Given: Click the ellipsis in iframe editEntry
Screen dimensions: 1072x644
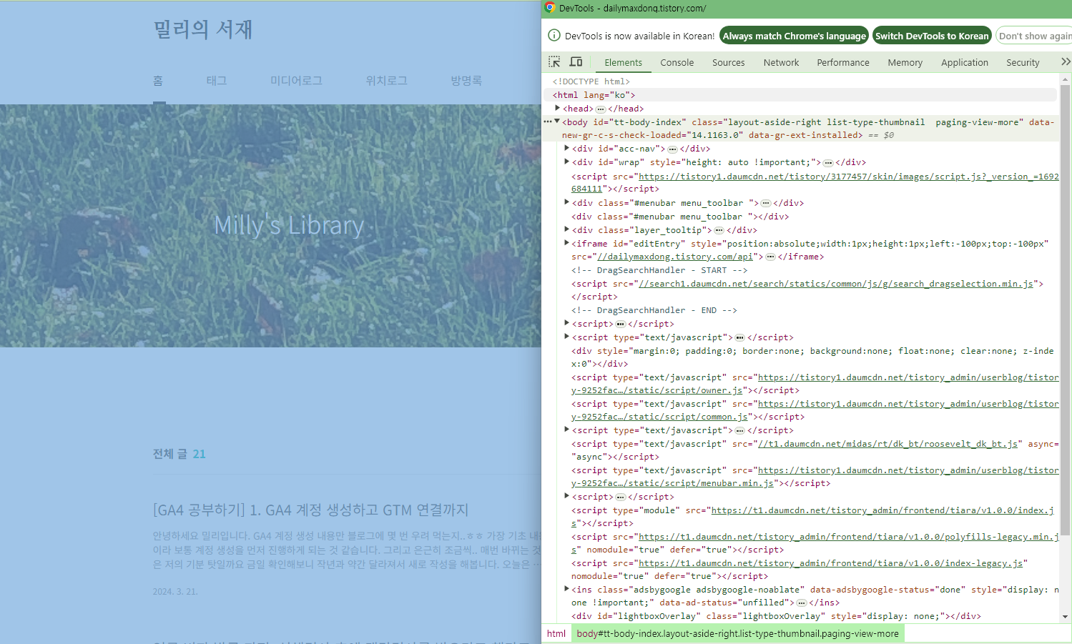Looking at the screenshot, I should (770, 257).
